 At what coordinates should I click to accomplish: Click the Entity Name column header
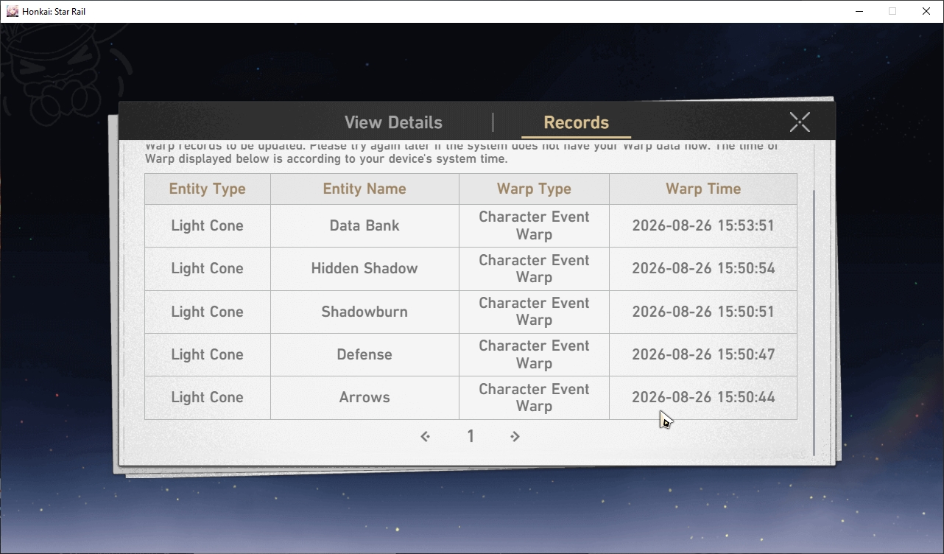point(364,189)
